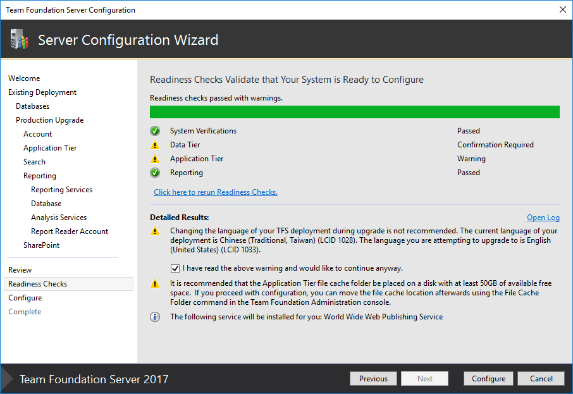Click the green readiness progress bar

[x=354, y=112]
